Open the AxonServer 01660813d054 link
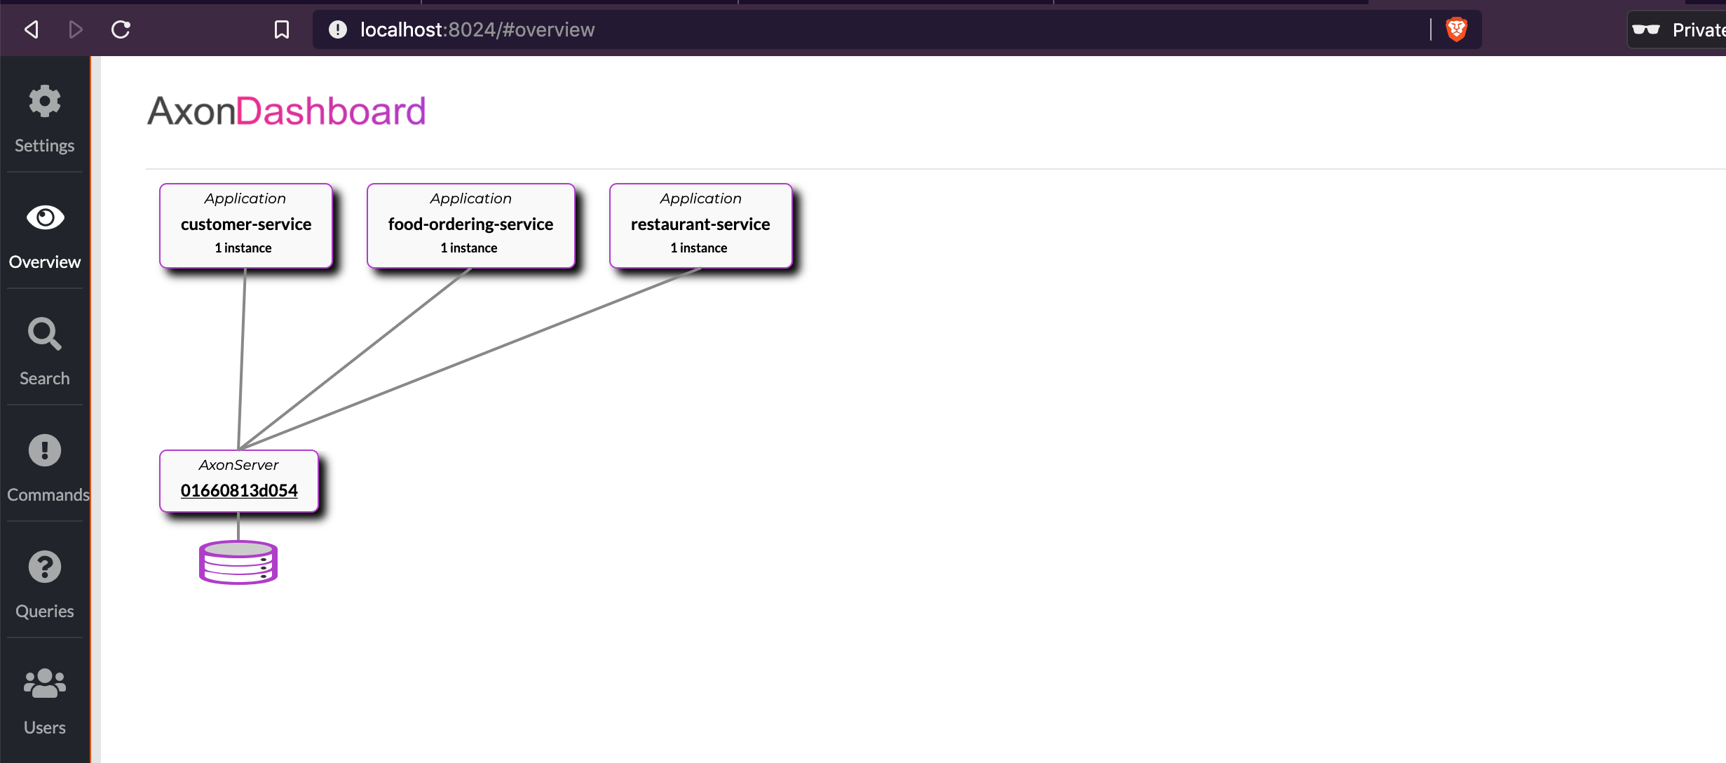1726x763 pixels. point(239,490)
